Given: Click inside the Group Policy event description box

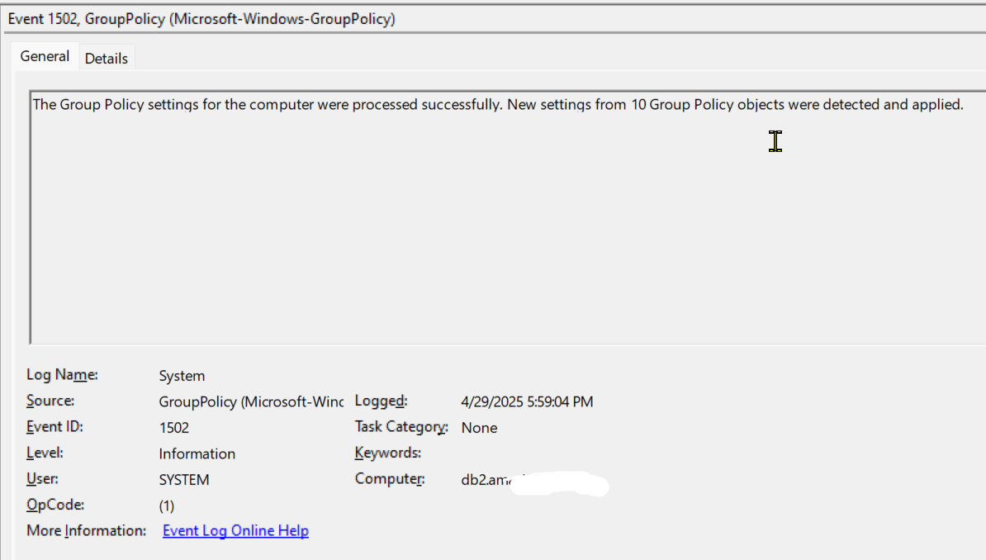Looking at the screenshot, I should point(507,218).
